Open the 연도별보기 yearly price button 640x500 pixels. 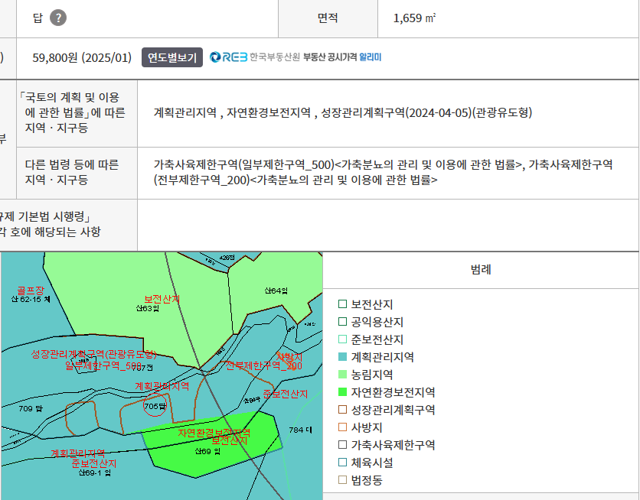tap(172, 57)
